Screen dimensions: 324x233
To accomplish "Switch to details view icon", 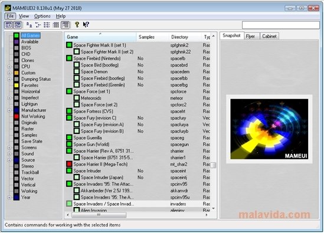I will [56, 25].
